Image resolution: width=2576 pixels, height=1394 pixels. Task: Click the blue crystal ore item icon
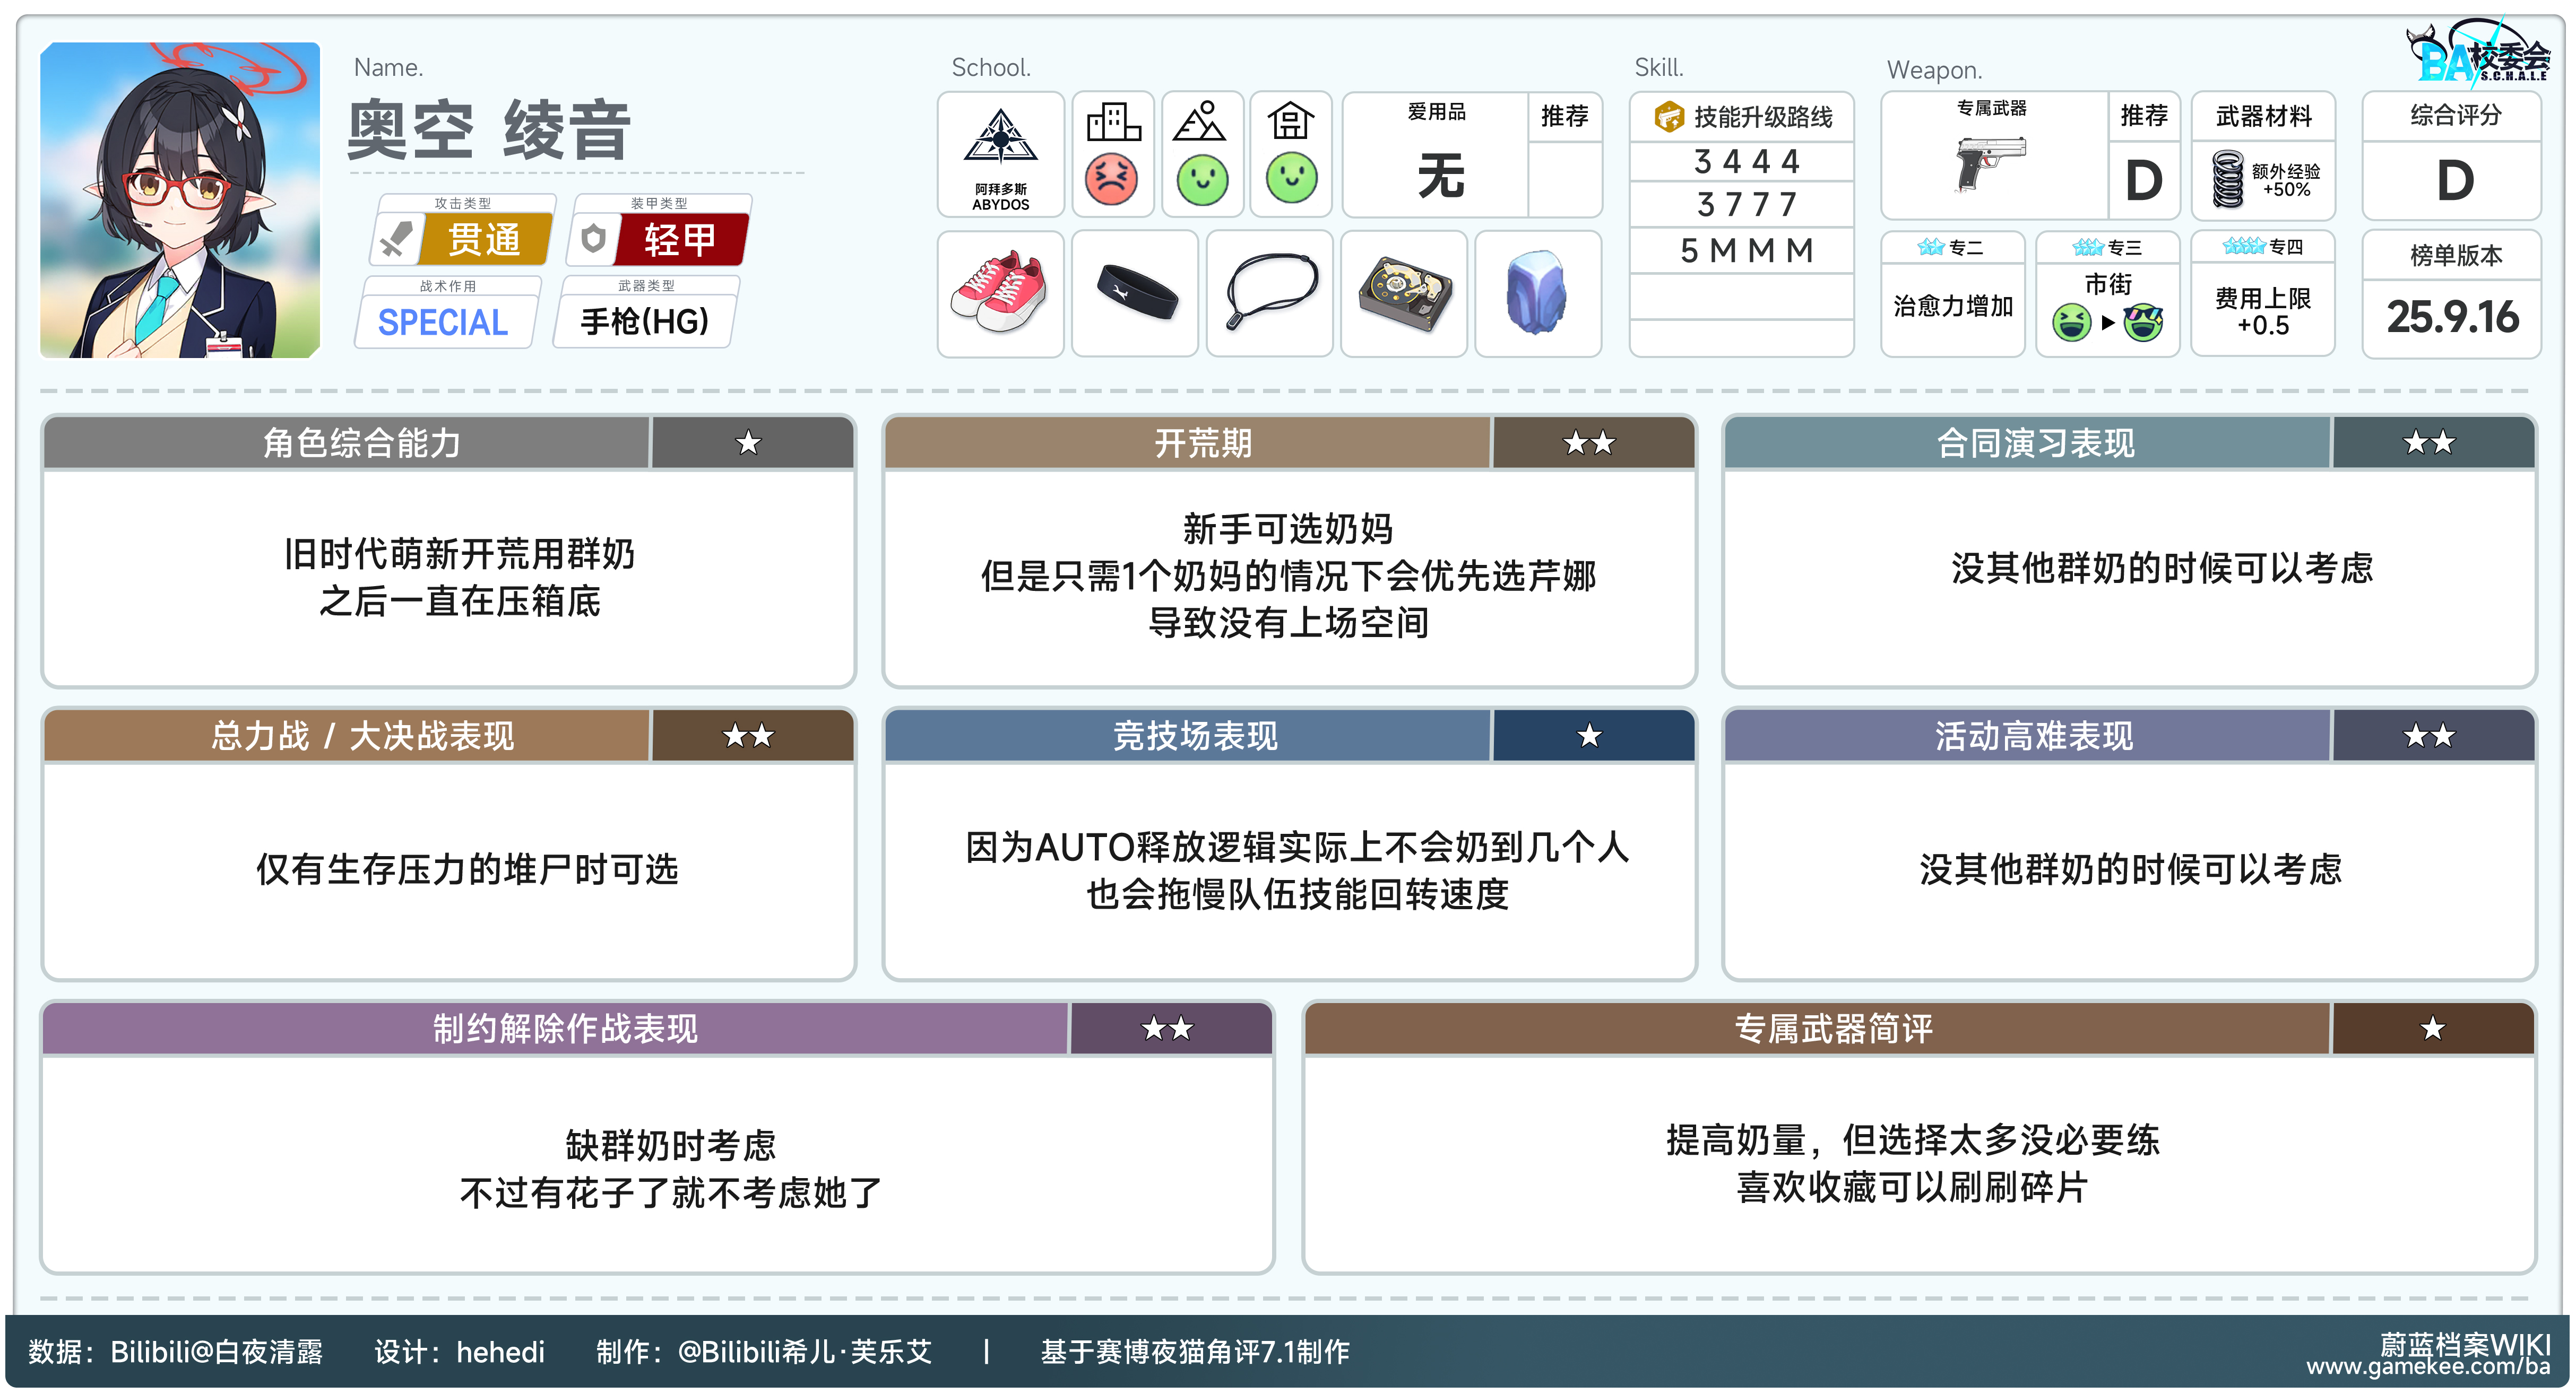click(x=1537, y=293)
